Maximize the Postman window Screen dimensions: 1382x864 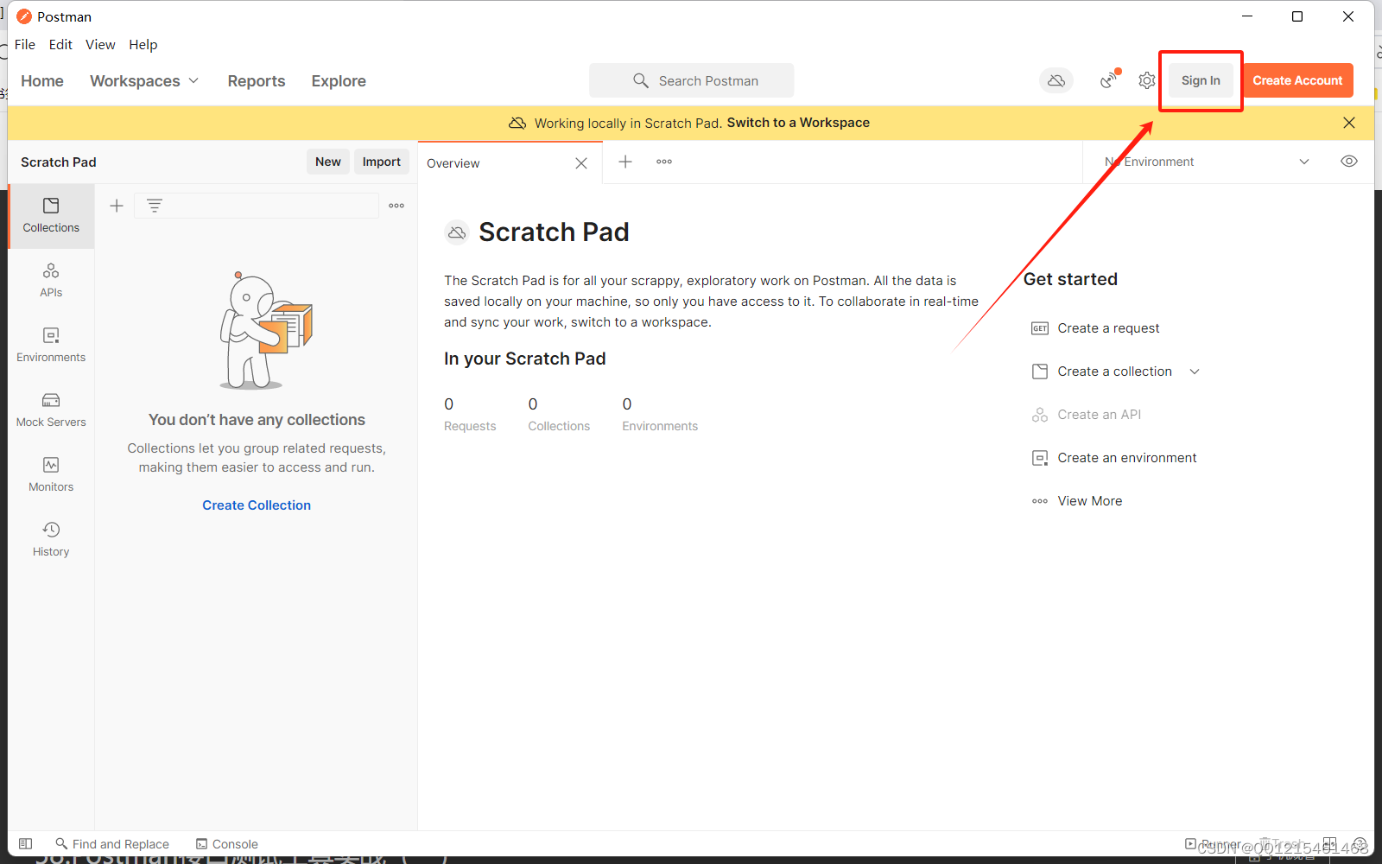point(1297,16)
